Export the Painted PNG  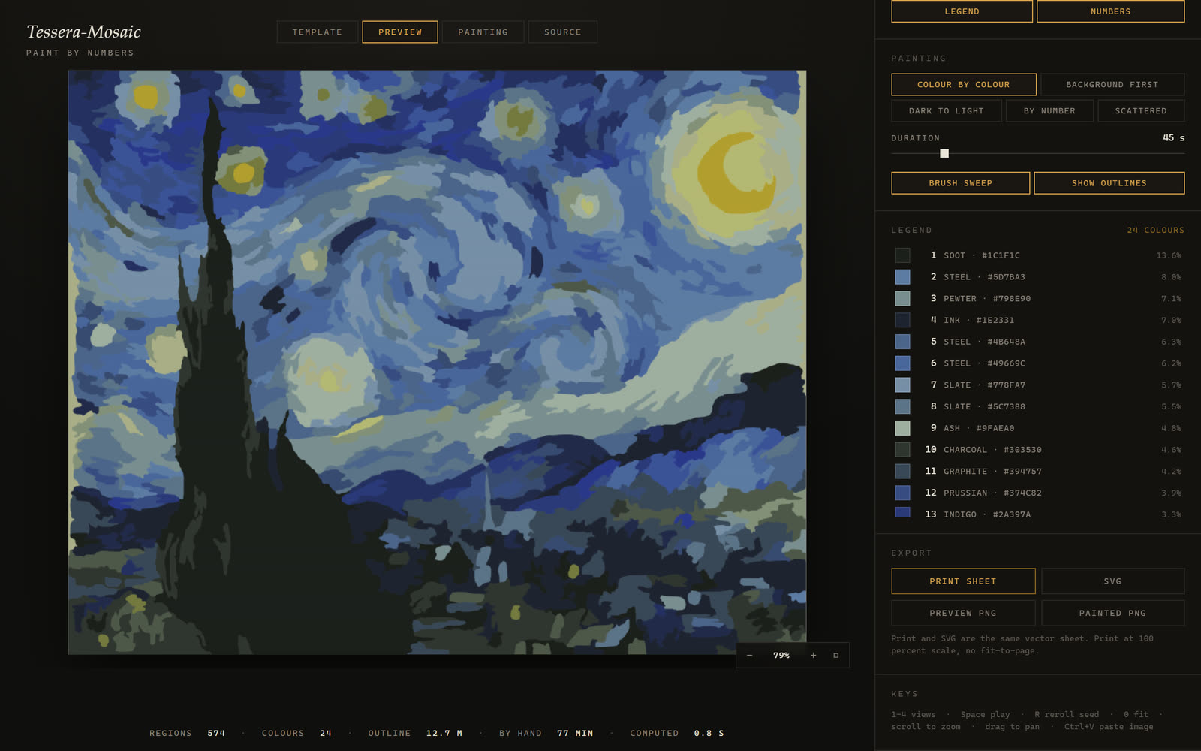pos(1112,613)
